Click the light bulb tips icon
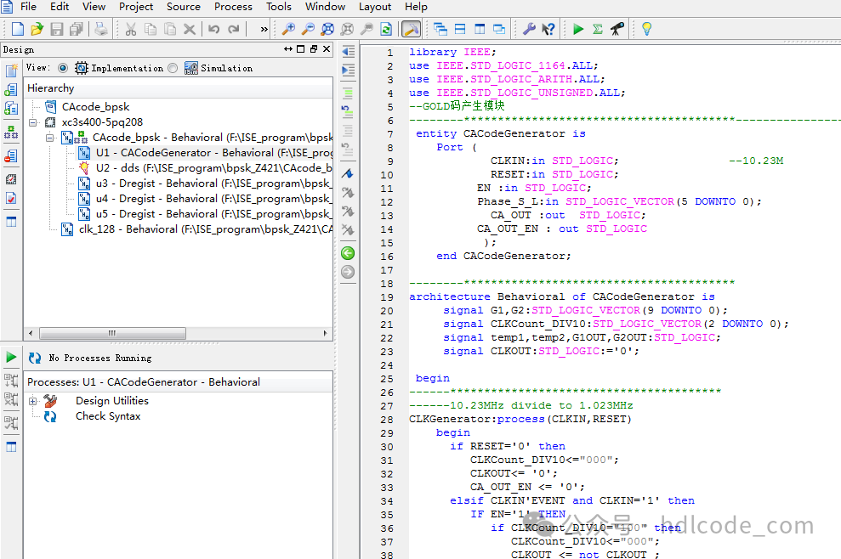 click(647, 29)
